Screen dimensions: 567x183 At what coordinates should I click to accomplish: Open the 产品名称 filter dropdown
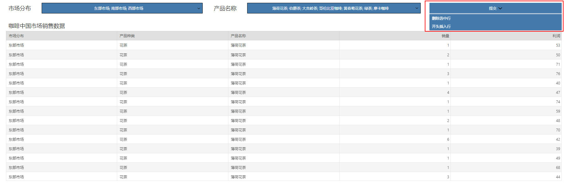point(334,8)
